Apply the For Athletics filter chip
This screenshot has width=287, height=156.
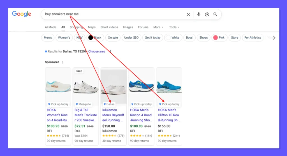(253, 37)
